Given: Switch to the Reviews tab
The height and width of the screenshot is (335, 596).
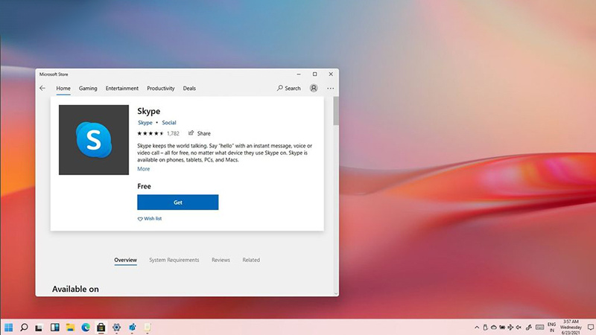Looking at the screenshot, I should tap(221, 260).
